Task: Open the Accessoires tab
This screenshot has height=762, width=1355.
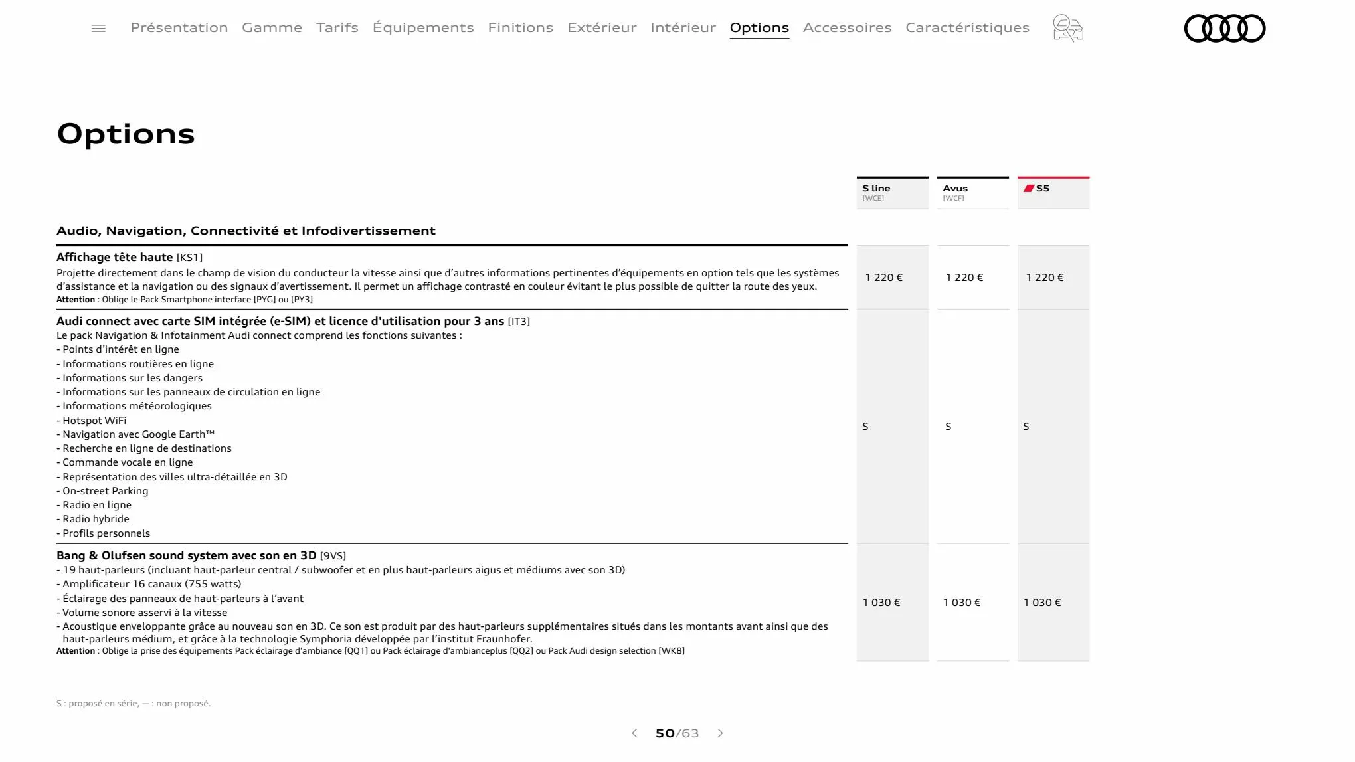Action: click(848, 27)
